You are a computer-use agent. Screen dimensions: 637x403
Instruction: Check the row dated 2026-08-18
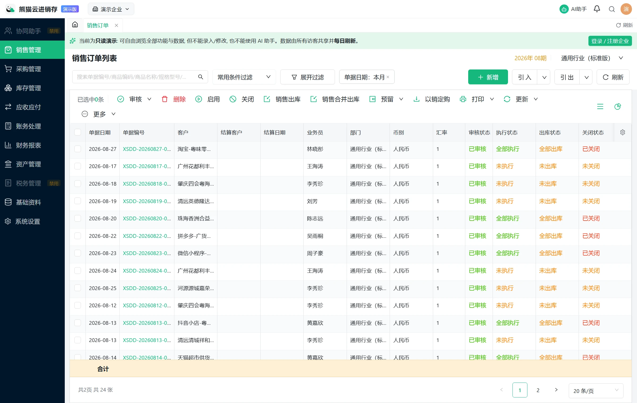coord(78,184)
